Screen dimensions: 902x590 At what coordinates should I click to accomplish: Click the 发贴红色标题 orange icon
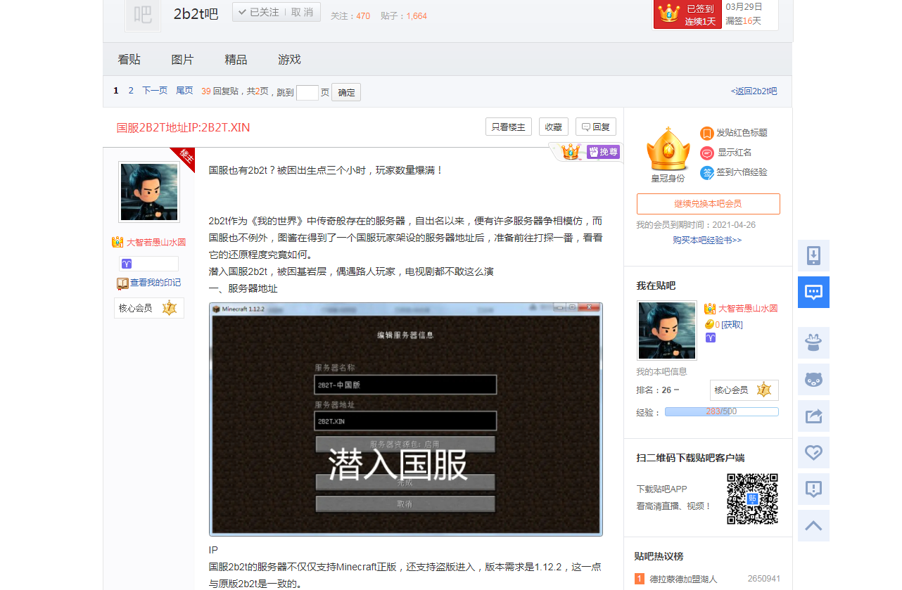coord(706,133)
